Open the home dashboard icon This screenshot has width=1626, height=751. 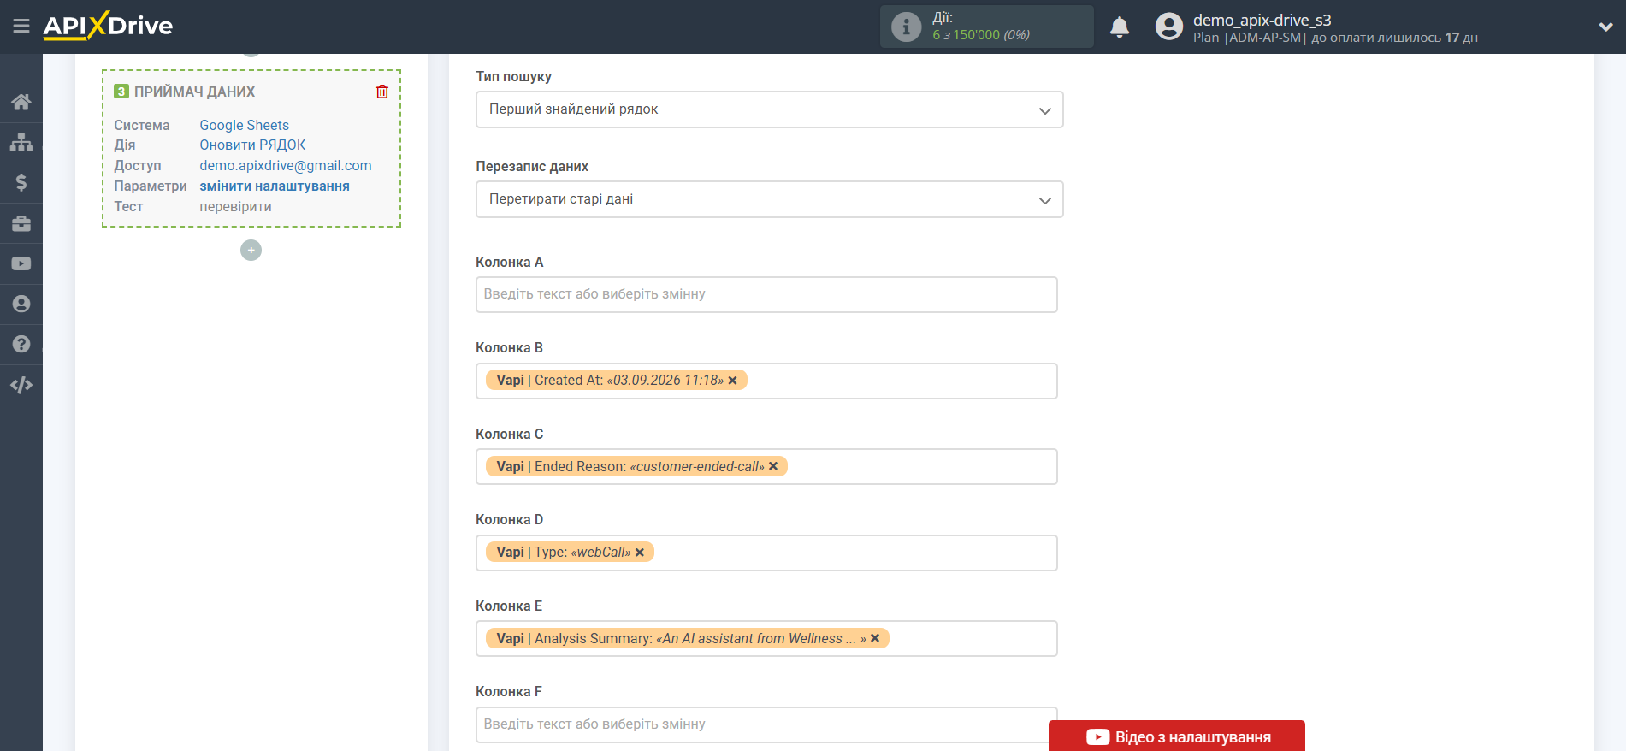(x=21, y=102)
